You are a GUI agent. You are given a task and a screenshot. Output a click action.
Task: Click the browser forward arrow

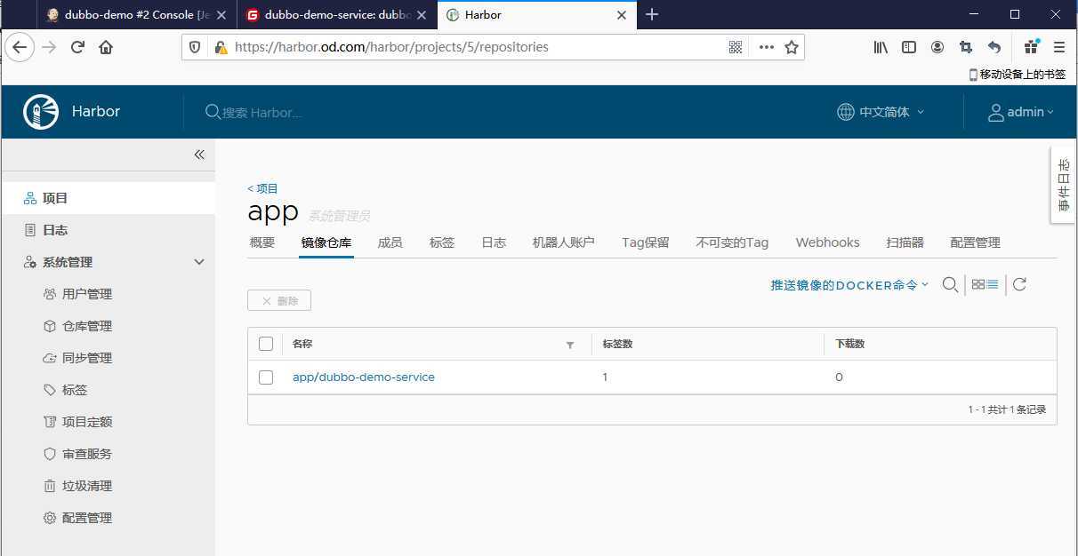point(49,47)
